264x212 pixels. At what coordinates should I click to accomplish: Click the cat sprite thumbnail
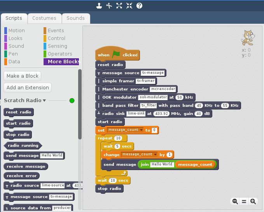pos(248,38)
